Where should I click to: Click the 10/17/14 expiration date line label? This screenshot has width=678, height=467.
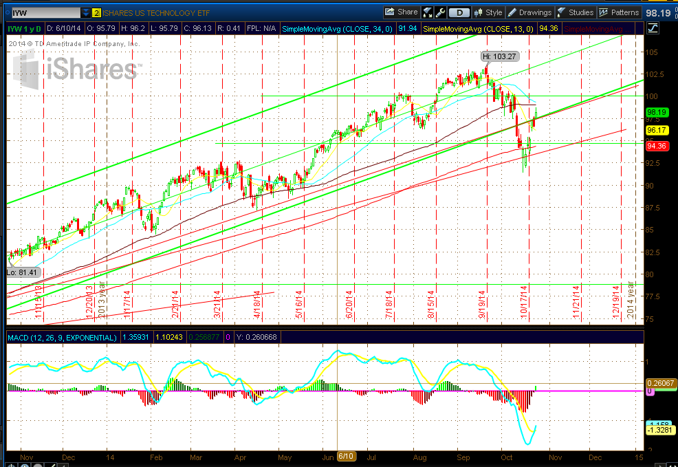(524, 301)
